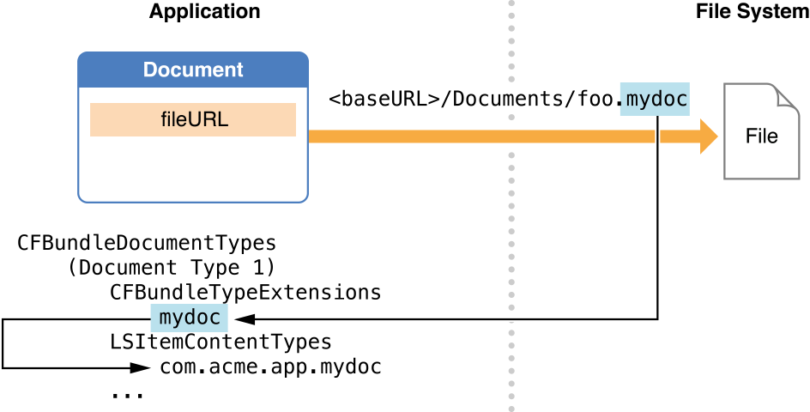Choose the (Document Type 1) entry
This screenshot has height=412, width=810.
pyautogui.click(x=171, y=267)
